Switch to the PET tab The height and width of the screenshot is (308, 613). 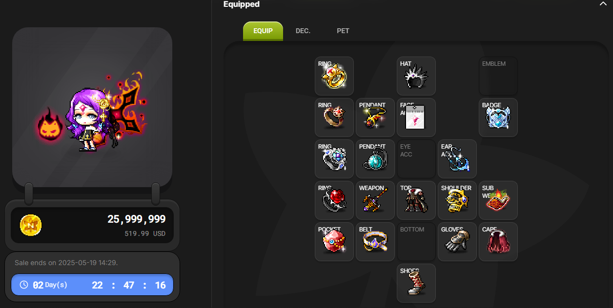pos(343,31)
